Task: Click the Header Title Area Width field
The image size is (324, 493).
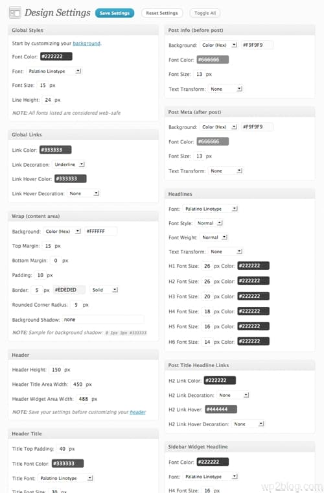Action: pos(78,384)
